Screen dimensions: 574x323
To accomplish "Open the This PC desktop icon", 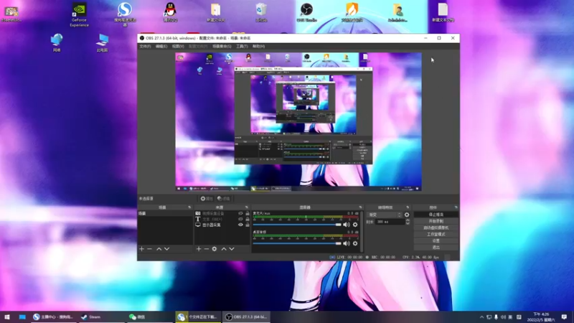I will point(102,42).
